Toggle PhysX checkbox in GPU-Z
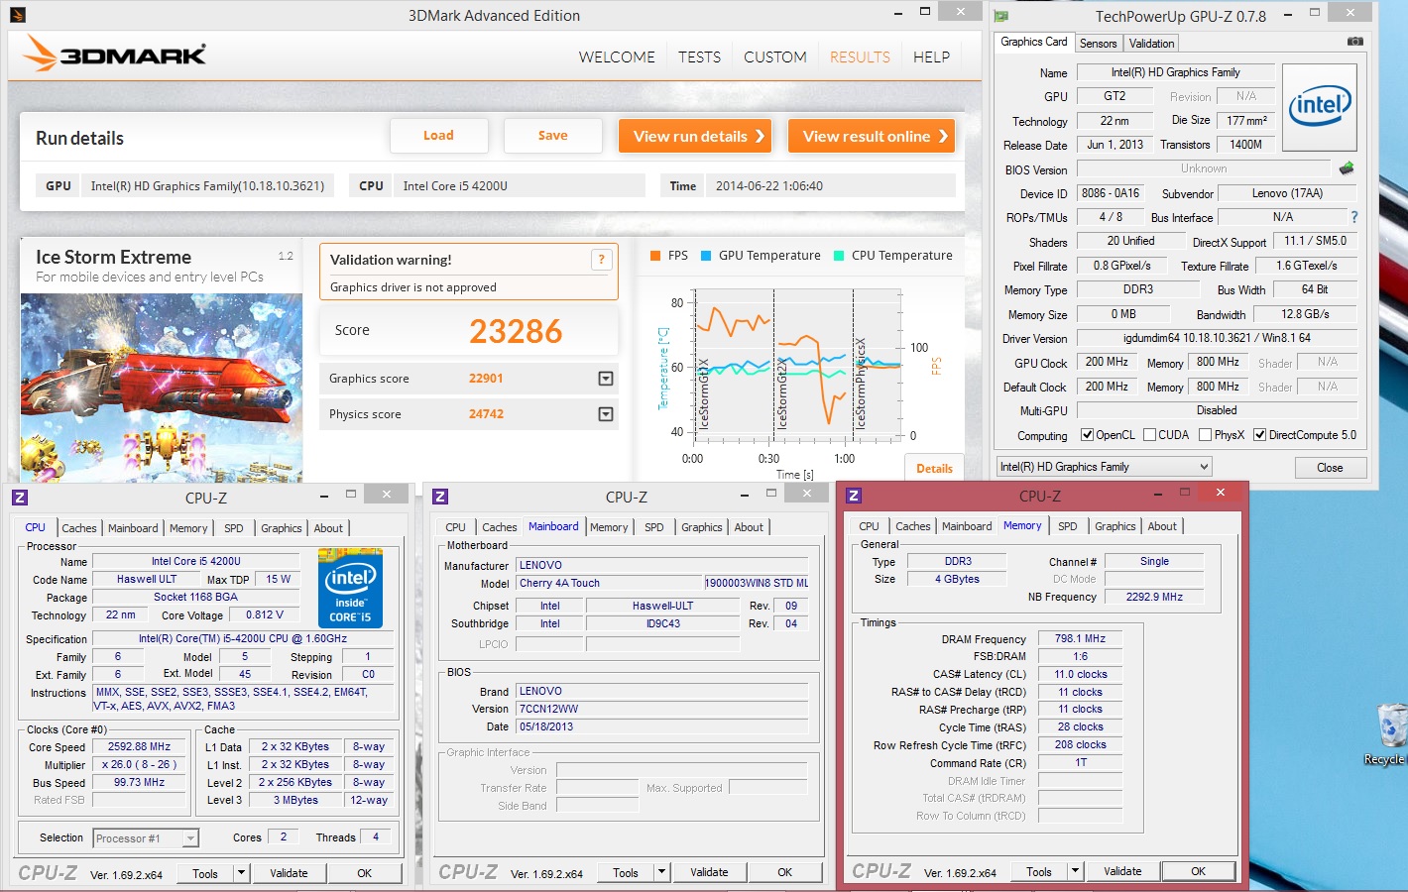1408x892 pixels. click(1205, 435)
